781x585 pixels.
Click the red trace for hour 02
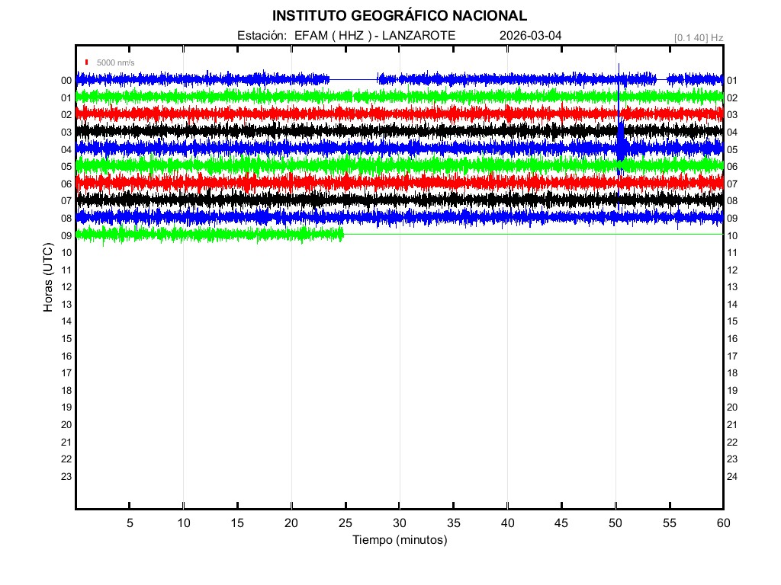click(x=305, y=113)
